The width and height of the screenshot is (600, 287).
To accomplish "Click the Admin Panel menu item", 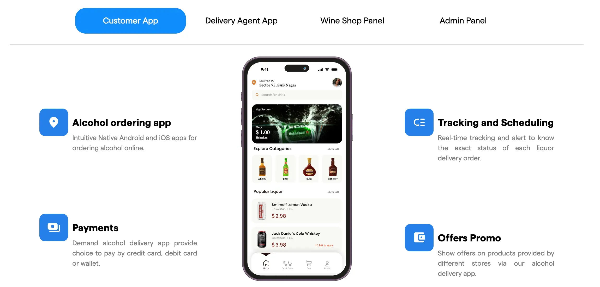I will (x=463, y=21).
